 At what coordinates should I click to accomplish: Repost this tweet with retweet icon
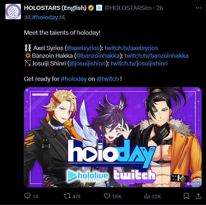(x=67, y=196)
